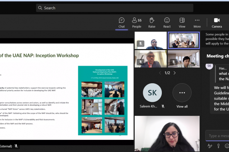229x152 pixels.
Task: Go to next page of video gallery
Action: (x=174, y=73)
